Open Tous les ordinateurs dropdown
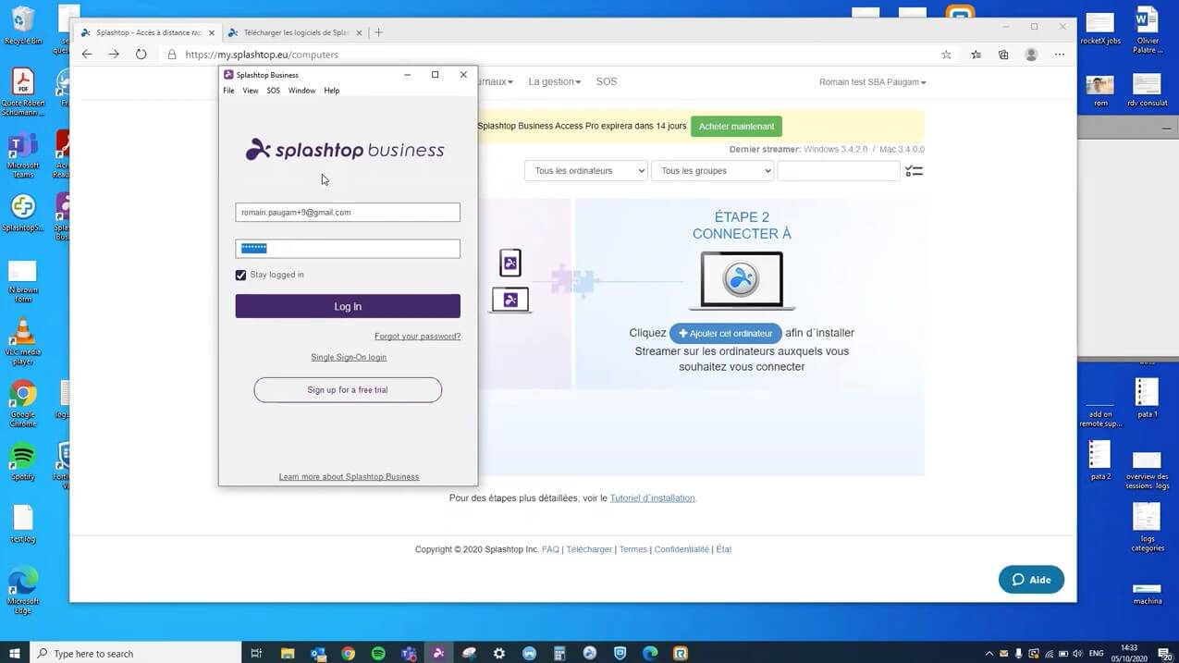The image size is (1179, 663). point(586,171)
